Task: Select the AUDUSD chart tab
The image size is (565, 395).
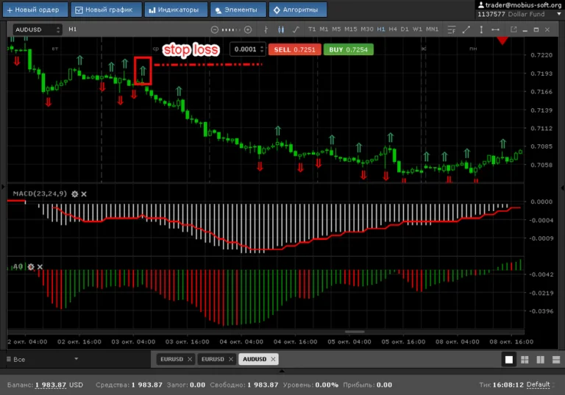Action: click(x=255, y=359)
